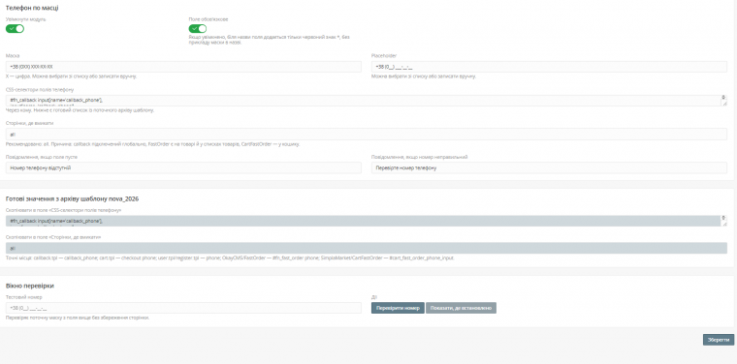
Task: Click the 'Повідомлення, якщо номер неправильний' label
Action: [x=419, y=157]
